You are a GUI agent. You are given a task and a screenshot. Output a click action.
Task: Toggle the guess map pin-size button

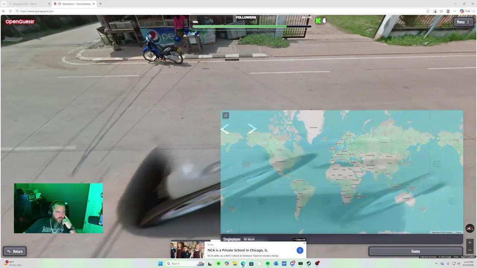pyautogui.click(x=225, y=115)
